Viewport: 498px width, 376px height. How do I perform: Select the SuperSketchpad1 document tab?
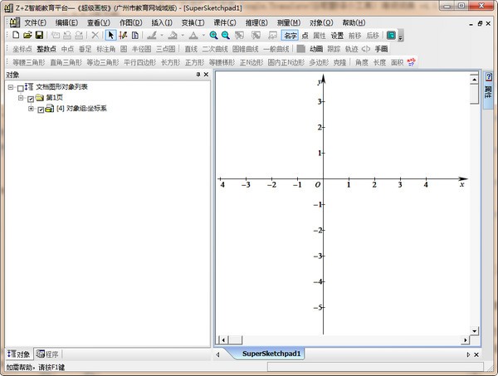[271, 354]
